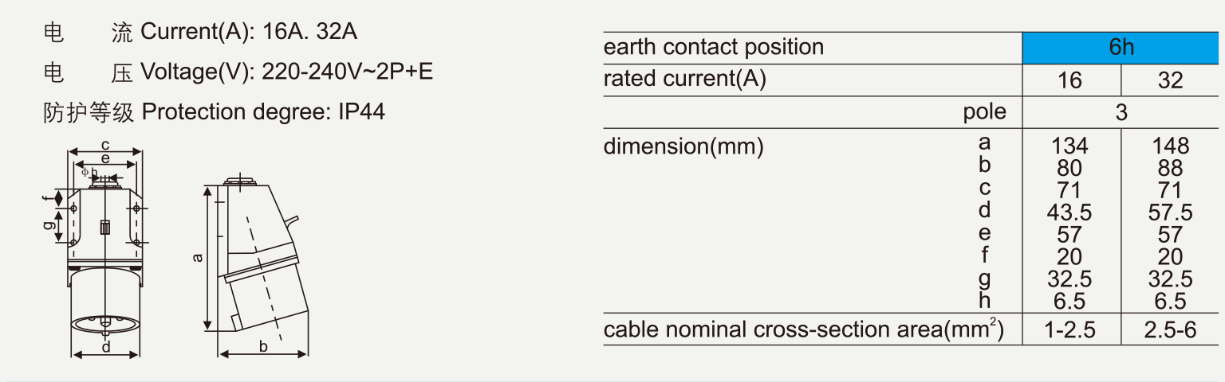Click the "c" dimension label above front view

(105, 145)
